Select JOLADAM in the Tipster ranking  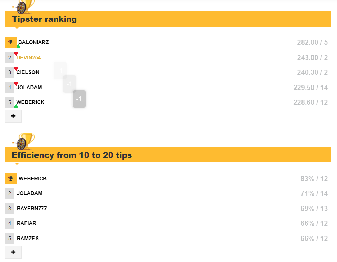tap(29, 88)
